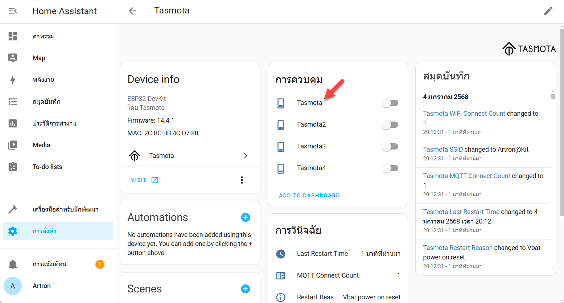564x303 pixels.
Task: Add an automation with the plus icon
Action: (x=246, y=217)
